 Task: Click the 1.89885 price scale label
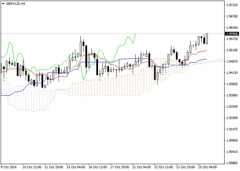[232, 163]
